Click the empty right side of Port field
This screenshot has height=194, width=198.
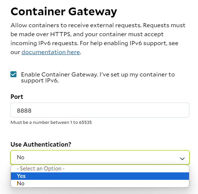pos(139,110)
